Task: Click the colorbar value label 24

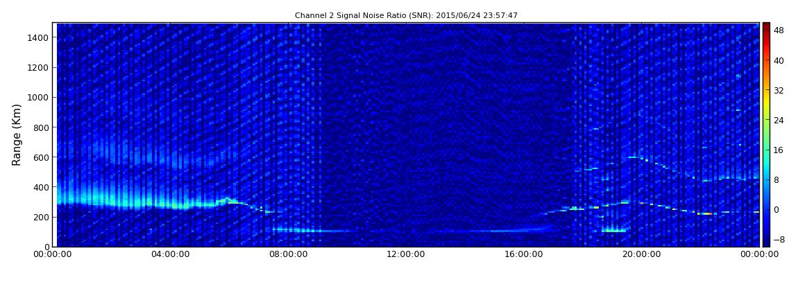Action: tap(779, 120)
